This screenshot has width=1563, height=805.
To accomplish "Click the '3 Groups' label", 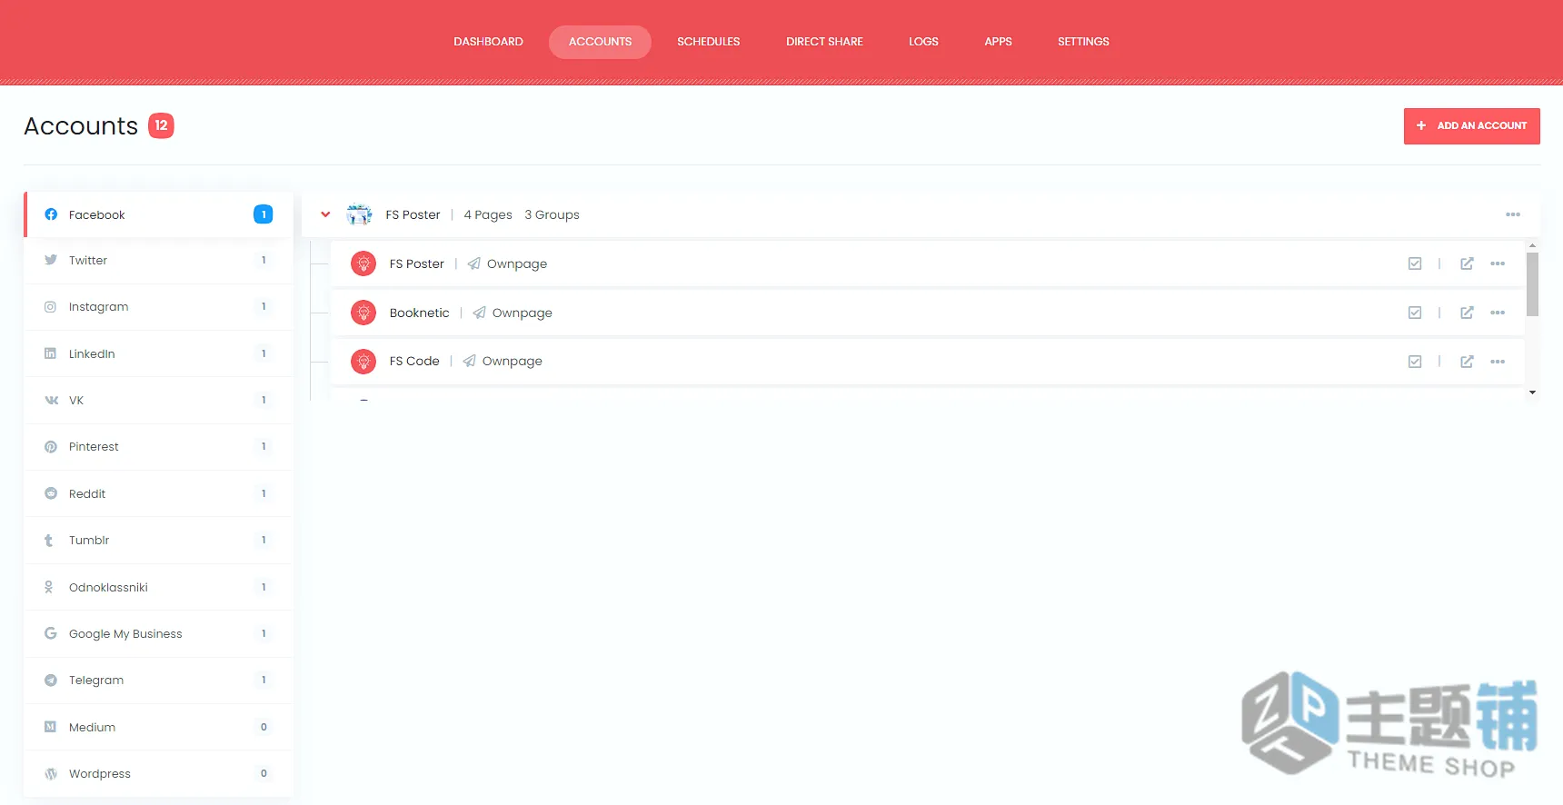I will point(552,214).
